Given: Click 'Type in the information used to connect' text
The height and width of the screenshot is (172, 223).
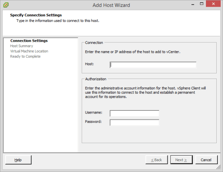Looking at the screenshot, I should pyautogui.click(x=58, y=21).
